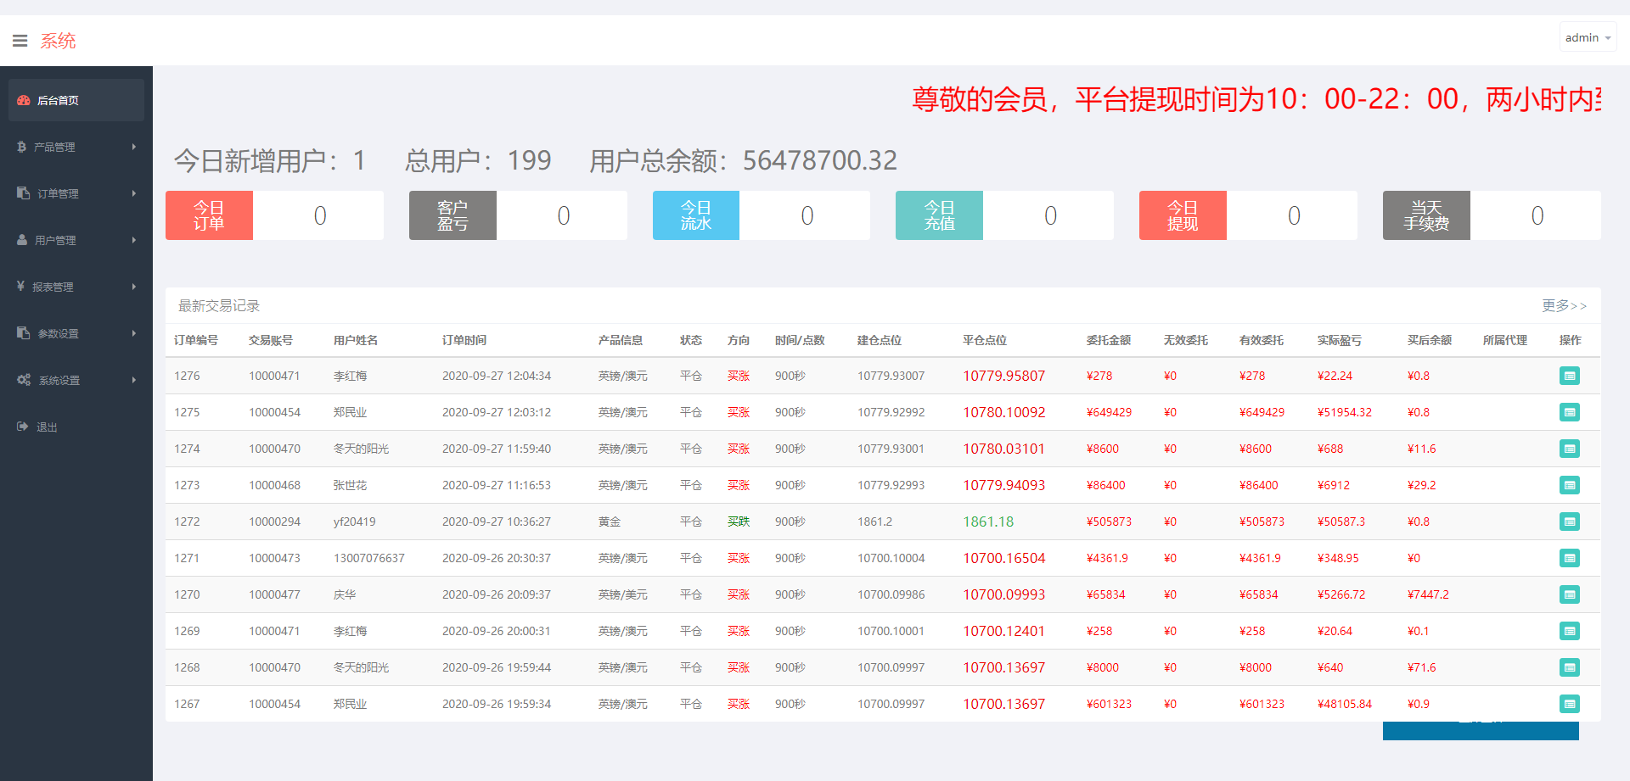
Task: Open the admin account dropdown
Action: click(1586, 36)
